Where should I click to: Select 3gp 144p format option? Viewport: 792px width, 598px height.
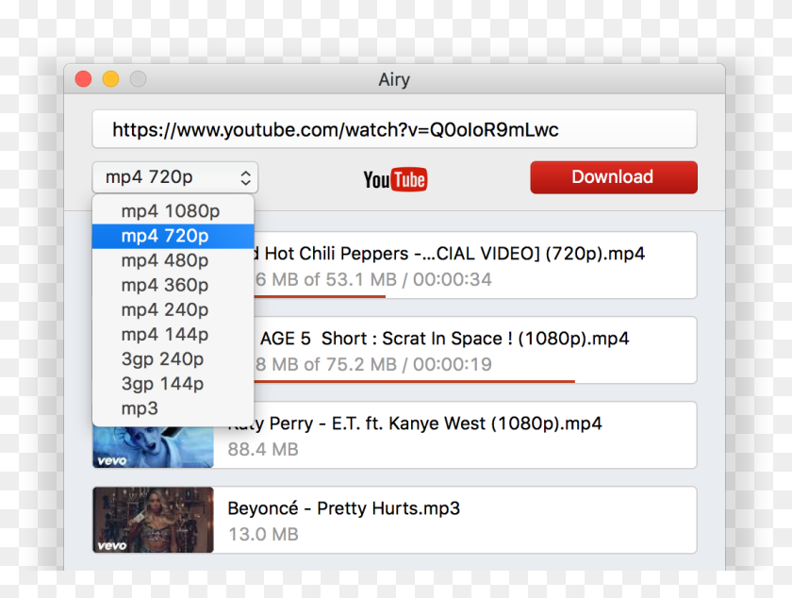pos(173,384)
